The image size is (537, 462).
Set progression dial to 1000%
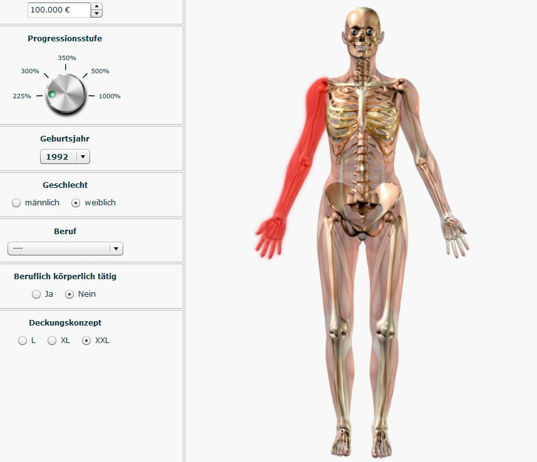coord(110,96)
